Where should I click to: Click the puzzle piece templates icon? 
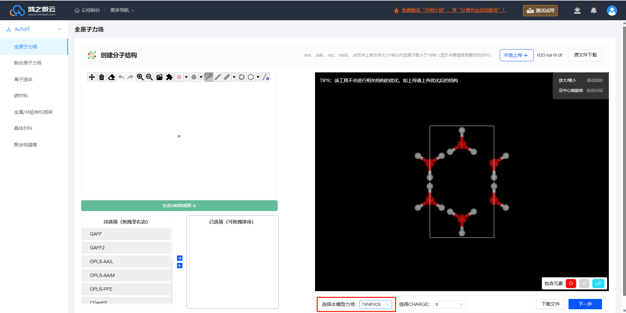point(169,77)
